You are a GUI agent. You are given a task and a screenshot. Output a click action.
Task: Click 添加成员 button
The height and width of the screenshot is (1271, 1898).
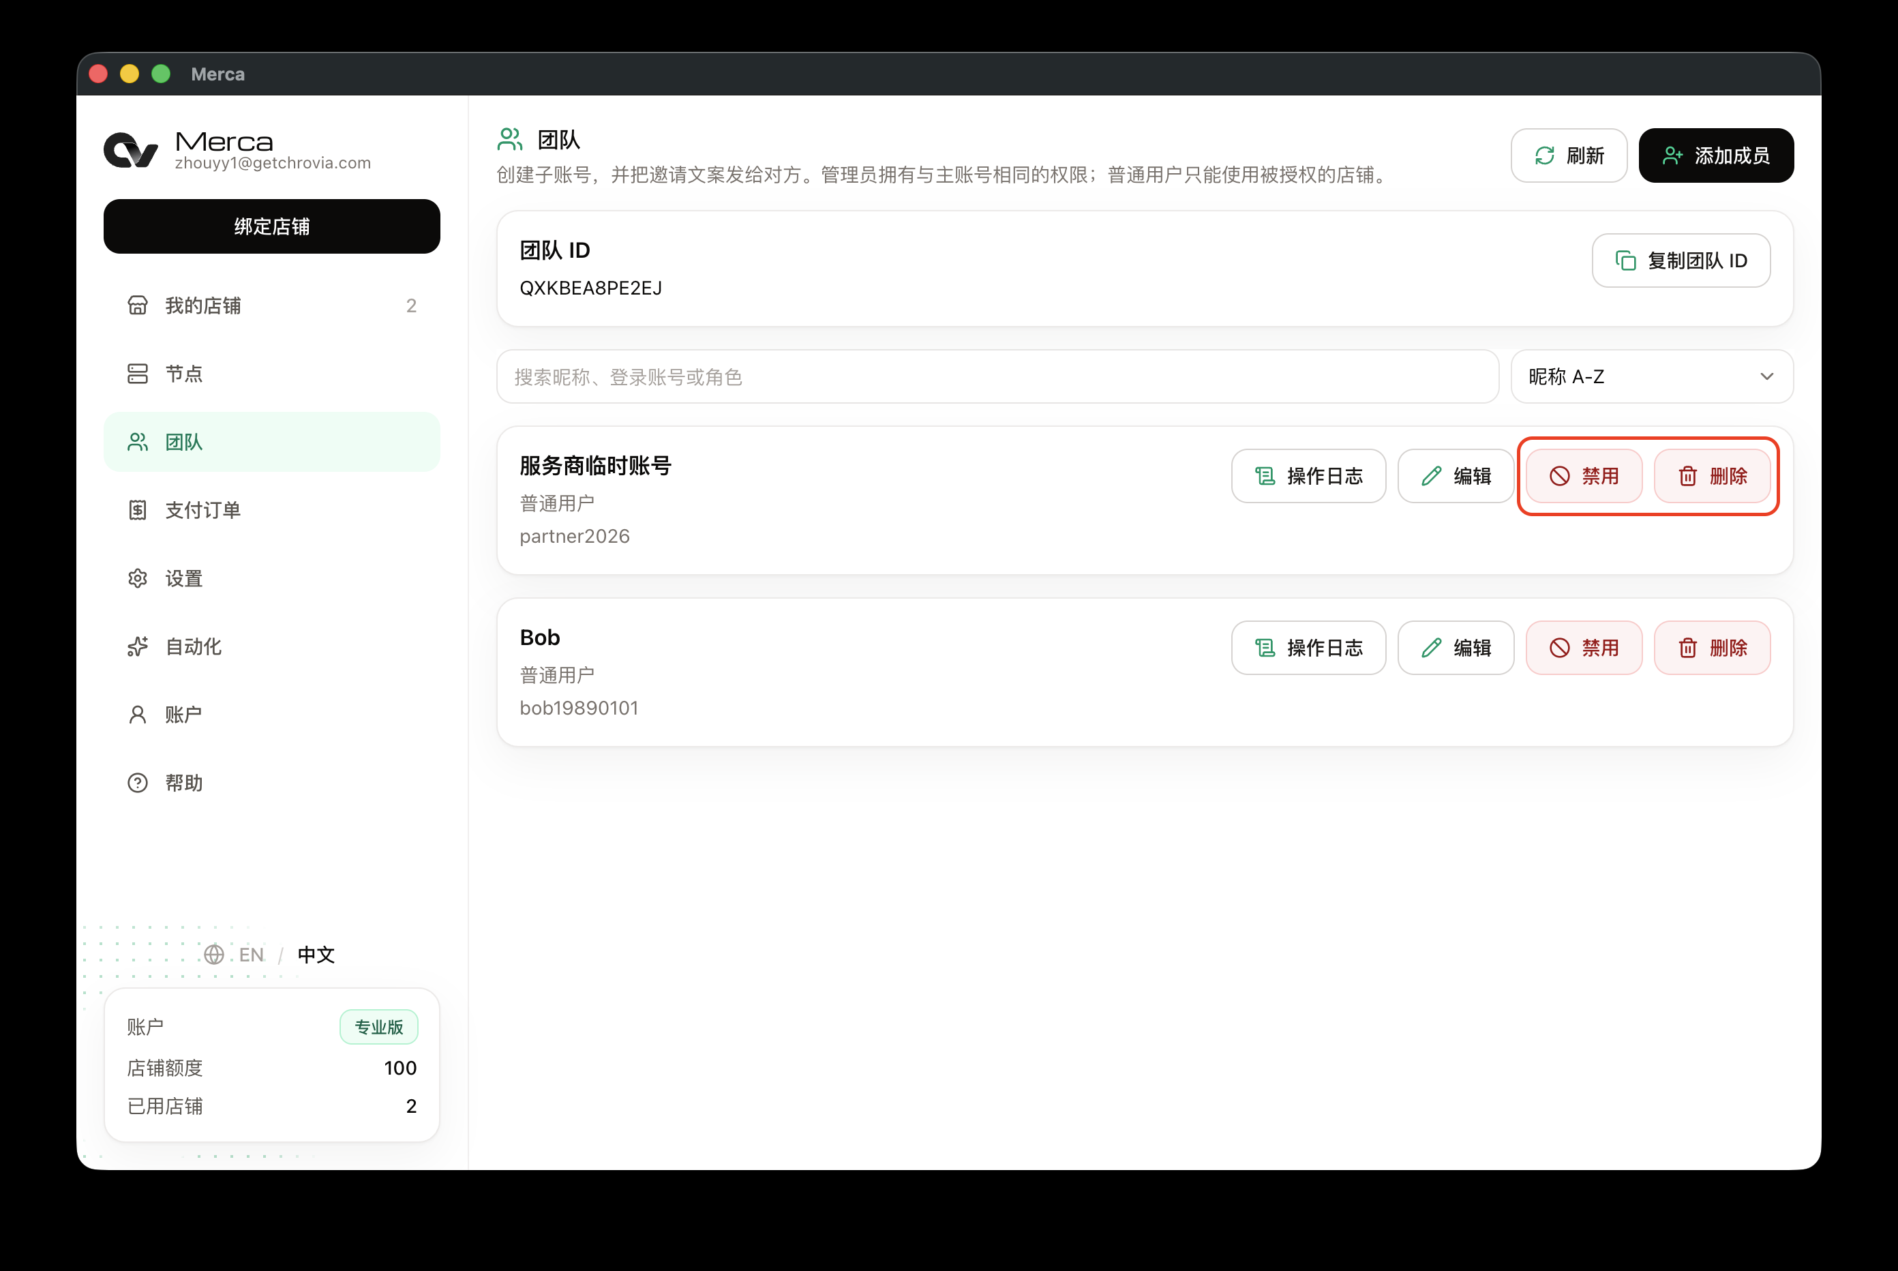tap(1716, 155)
